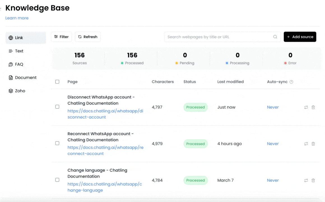Viewport: 325px width, 202px height.
Task: Click Processed badge on Change language row
Action: point(196,180)
